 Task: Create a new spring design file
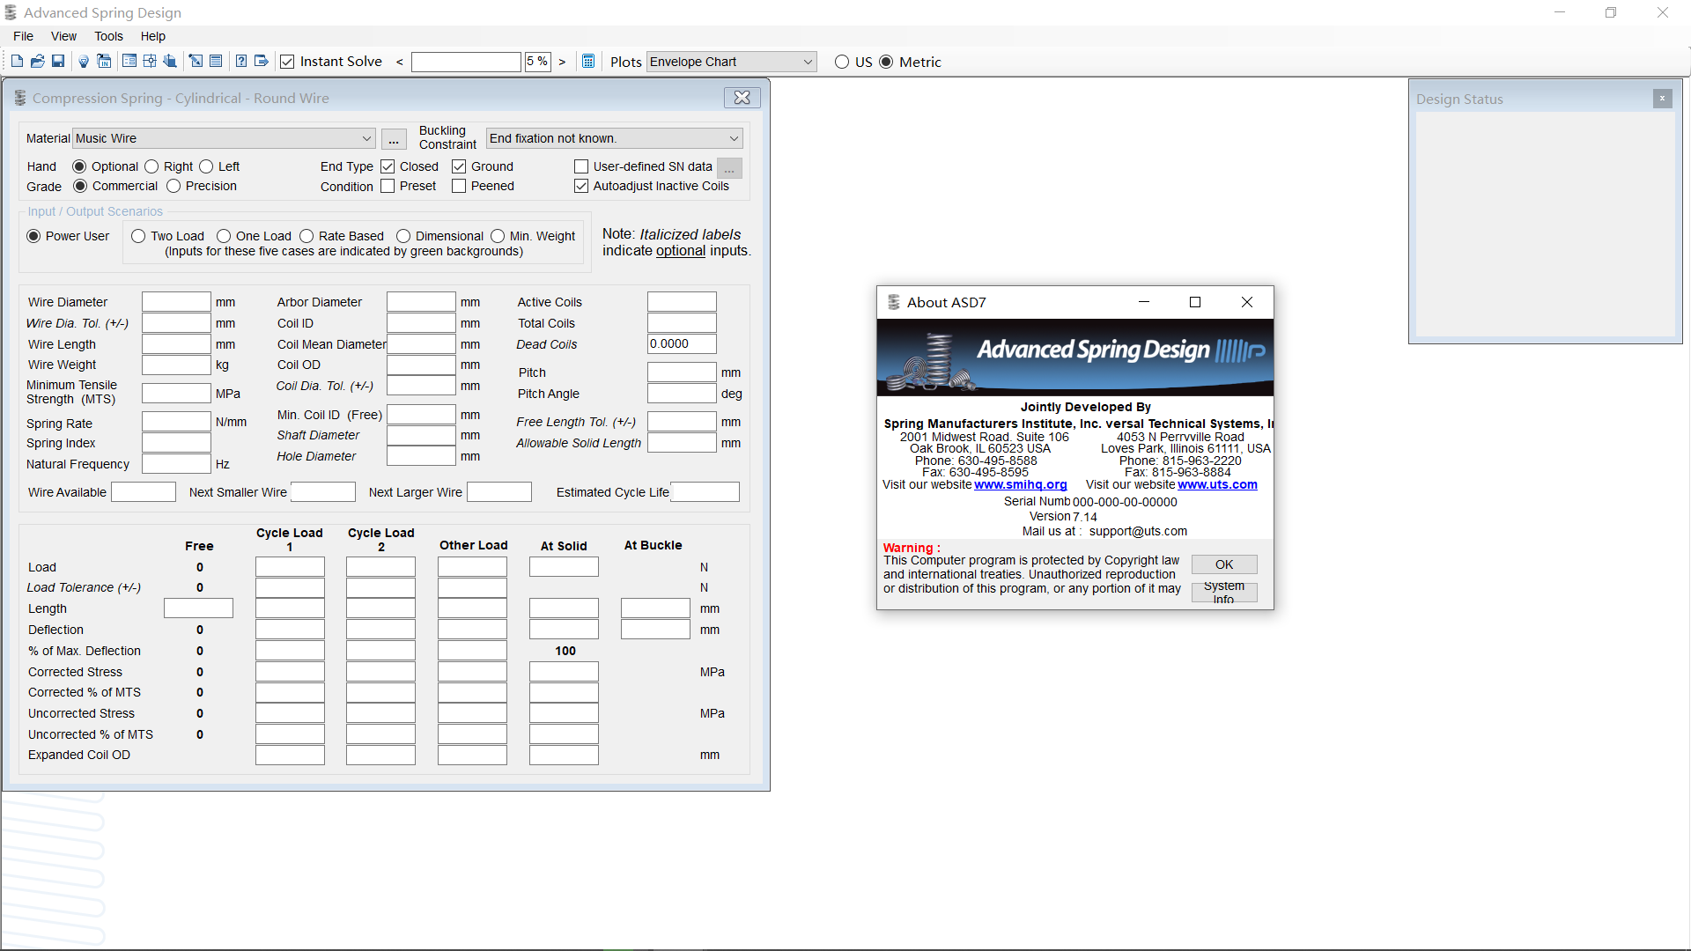[17, 61]
